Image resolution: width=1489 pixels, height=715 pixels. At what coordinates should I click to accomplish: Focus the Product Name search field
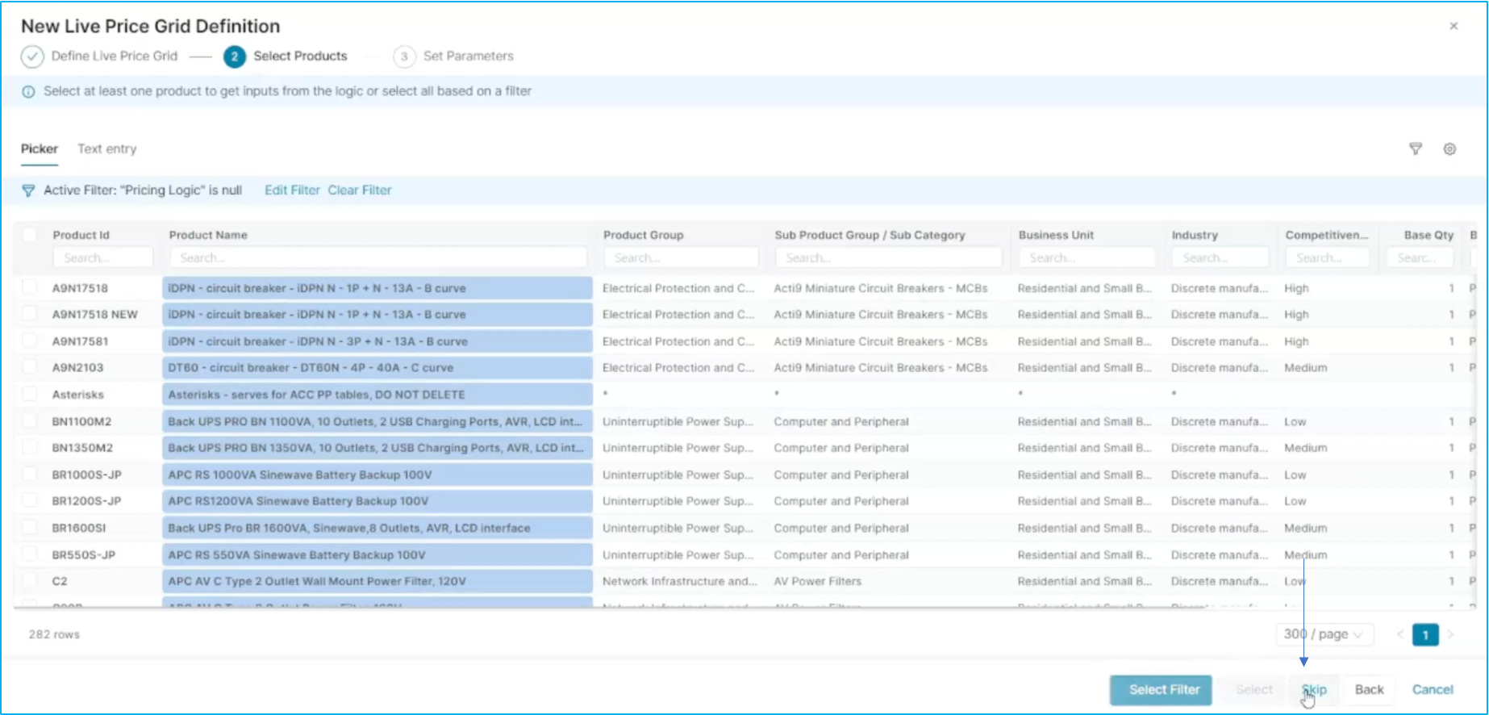point(378,257)
